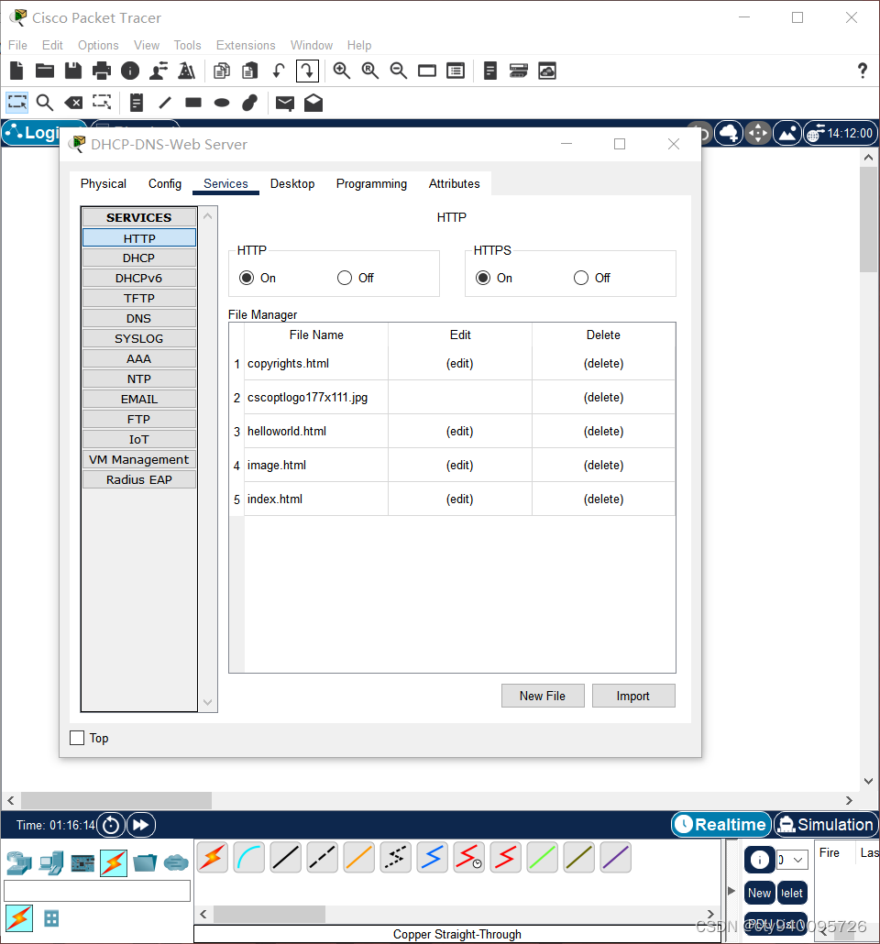Open the scenario dropdown in PDU panel
The image size is (880, 944).
tap(791, 859)
